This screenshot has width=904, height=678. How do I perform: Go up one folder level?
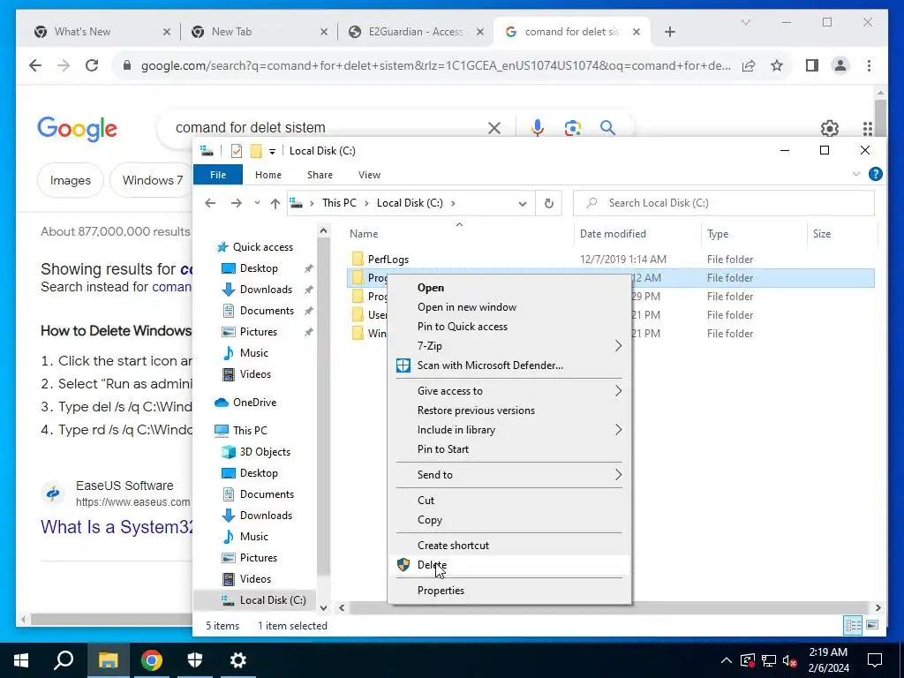(x=275, y=203)
